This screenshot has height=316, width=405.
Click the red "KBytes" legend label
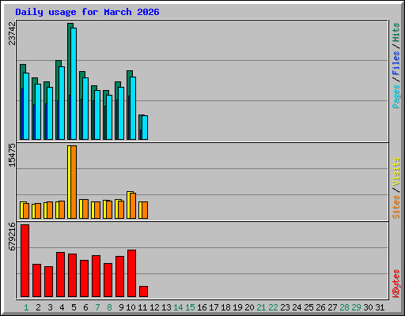[396, 284]
